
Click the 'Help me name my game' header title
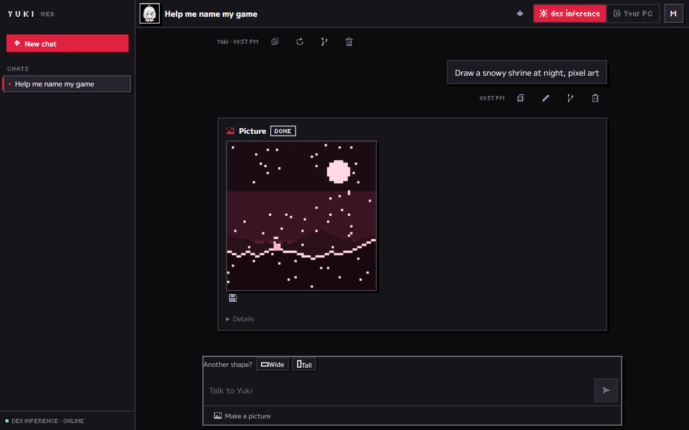pos(211,14)
